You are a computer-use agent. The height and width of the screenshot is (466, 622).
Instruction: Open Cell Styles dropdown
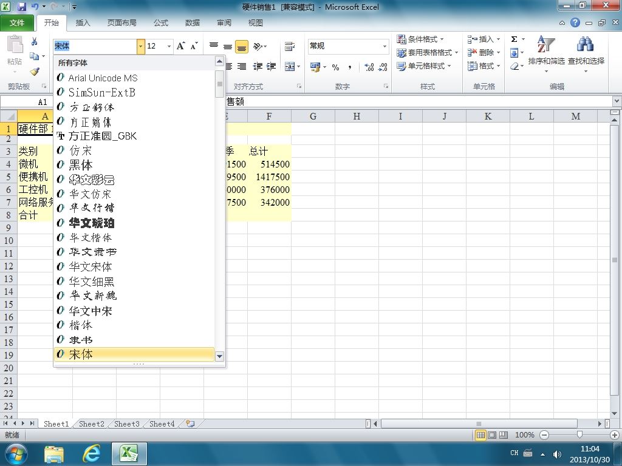click(423, 66)
